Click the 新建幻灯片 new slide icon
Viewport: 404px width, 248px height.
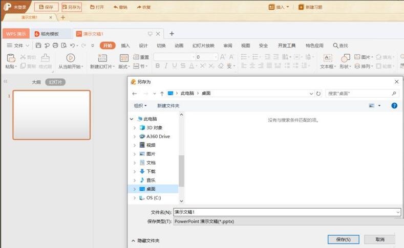(x=101, y=58)
